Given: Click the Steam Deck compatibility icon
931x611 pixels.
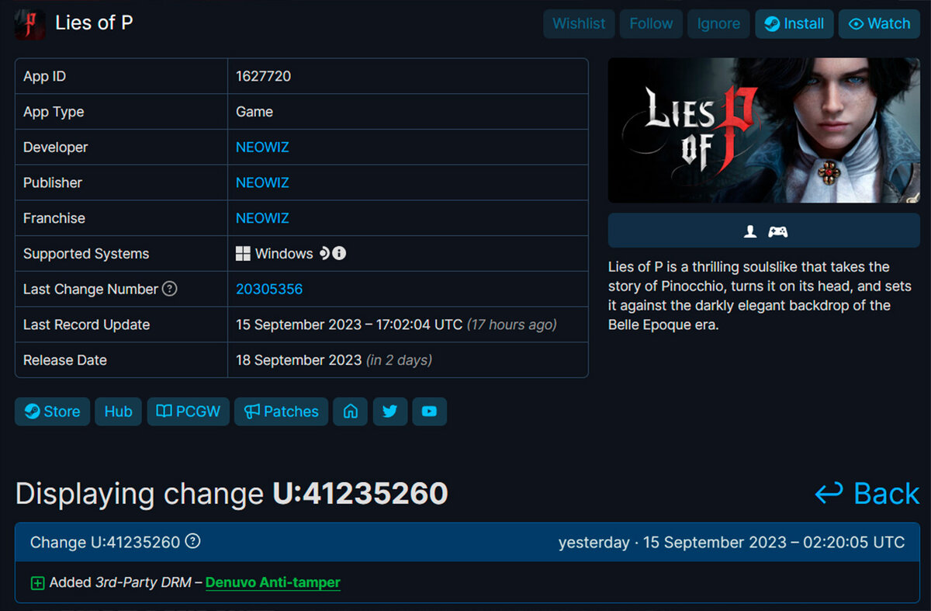Looking at the screenshot, I should pos(324,254).
